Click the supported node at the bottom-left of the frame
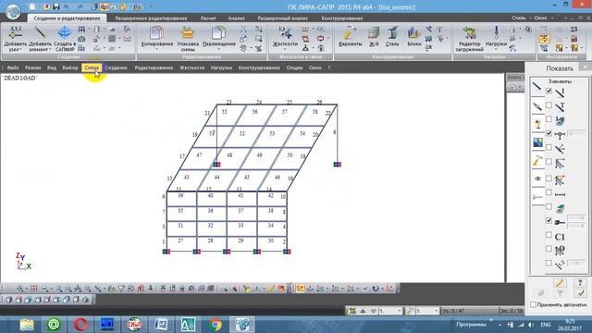 pyautogui.click(x=166, y=252)
